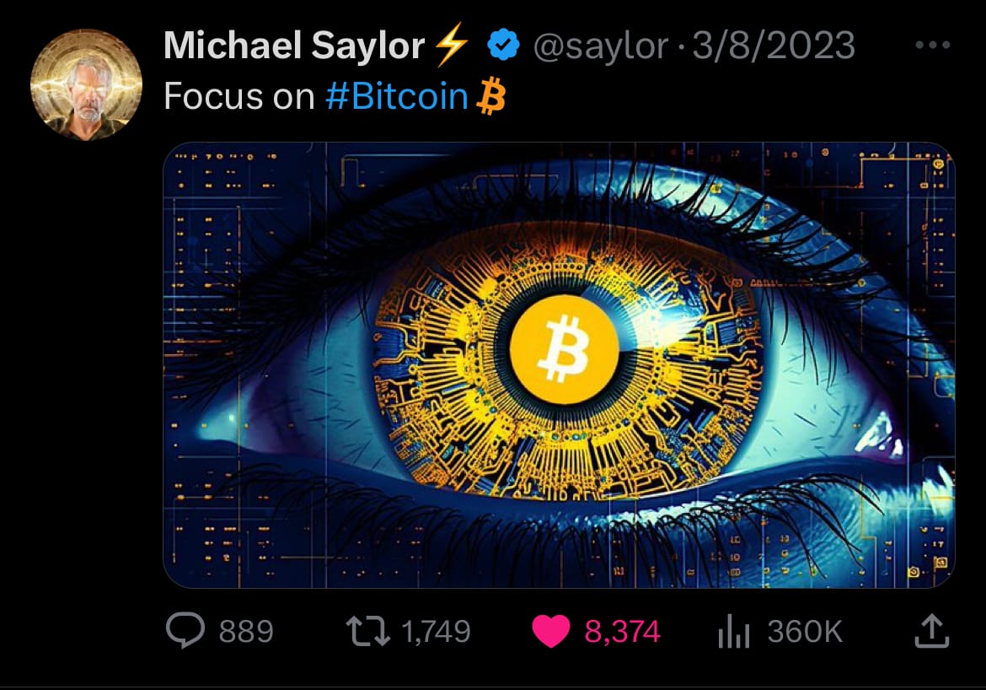Click the Michael Saylor display name
The width and height of the screenshot is (986, 690).
(x=293, y=46)
